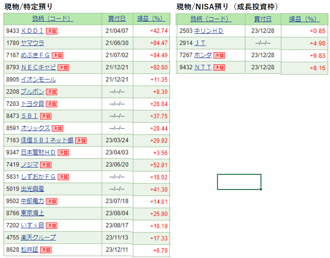
Task: Select the 21/06/30 purchase date for ヤマウラ
Action: pos(117,43)
